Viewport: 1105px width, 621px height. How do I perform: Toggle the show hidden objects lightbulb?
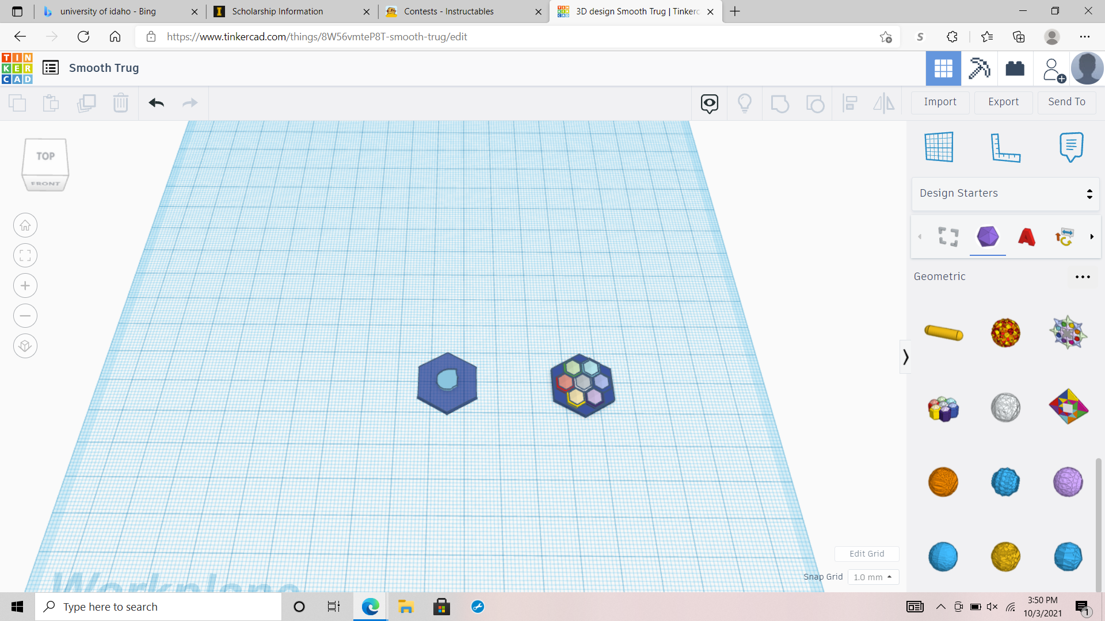point(745,103)
